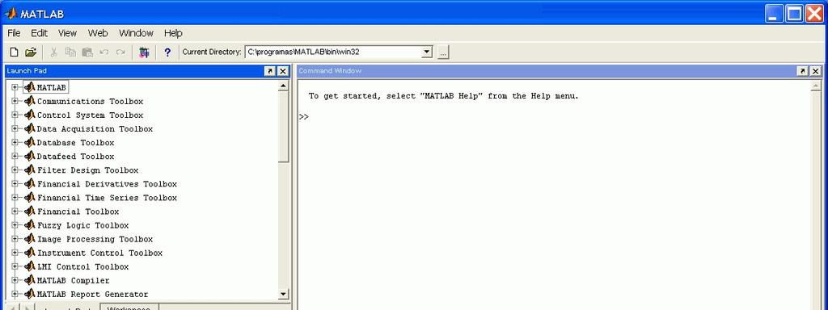828x310 pixels.
Task: Click the Redo arrow icon
Action: tap(121, 52)
